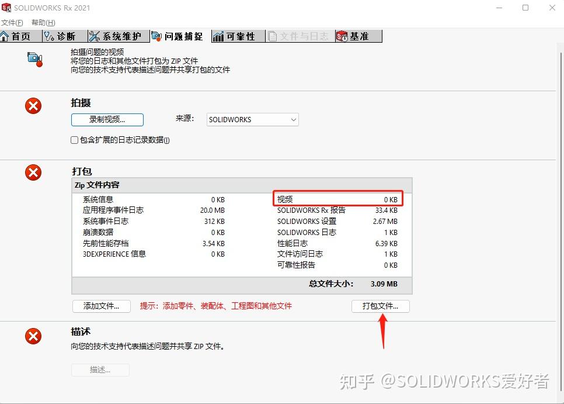
Task: Click the 添加文件... button
Action: click(102, 306)
